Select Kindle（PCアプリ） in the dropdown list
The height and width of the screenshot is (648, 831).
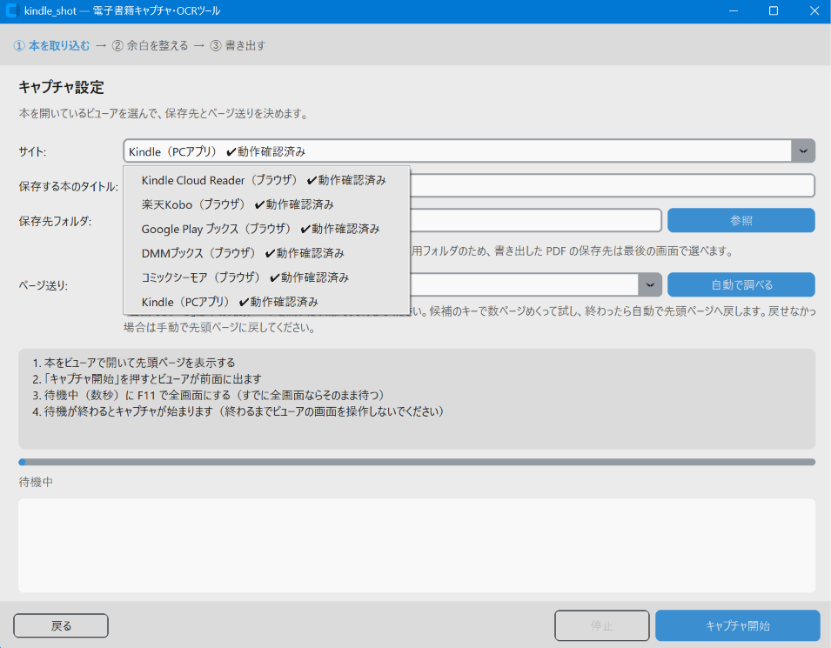click(x=266, y=302)
